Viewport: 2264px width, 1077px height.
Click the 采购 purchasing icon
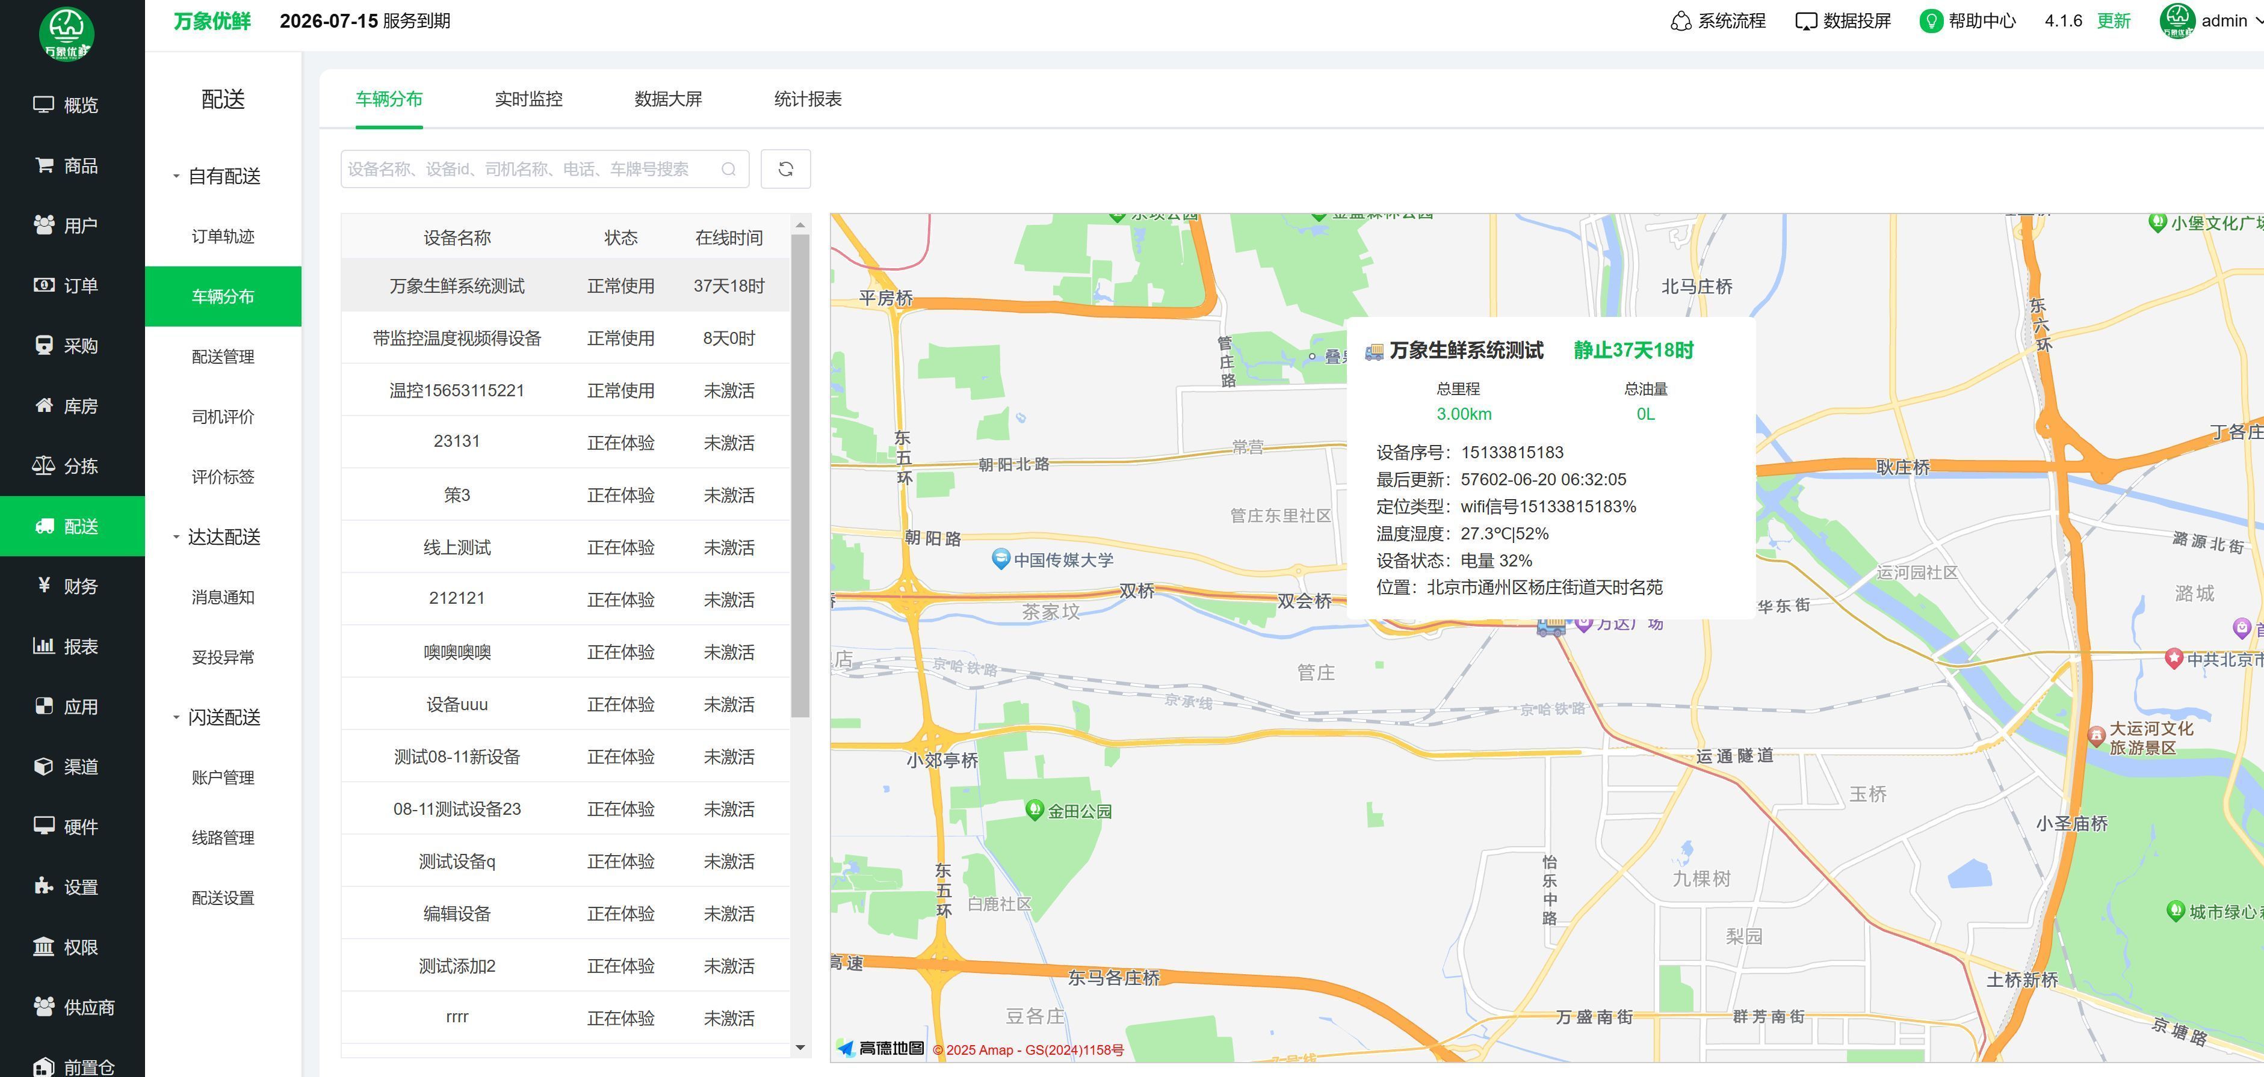43,345
